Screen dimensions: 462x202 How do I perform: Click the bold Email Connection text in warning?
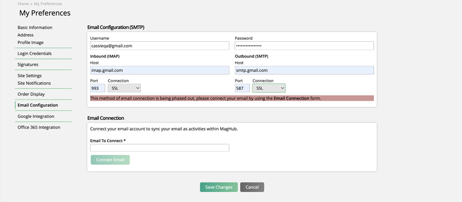pyautogui.click(x=292, y=98)
